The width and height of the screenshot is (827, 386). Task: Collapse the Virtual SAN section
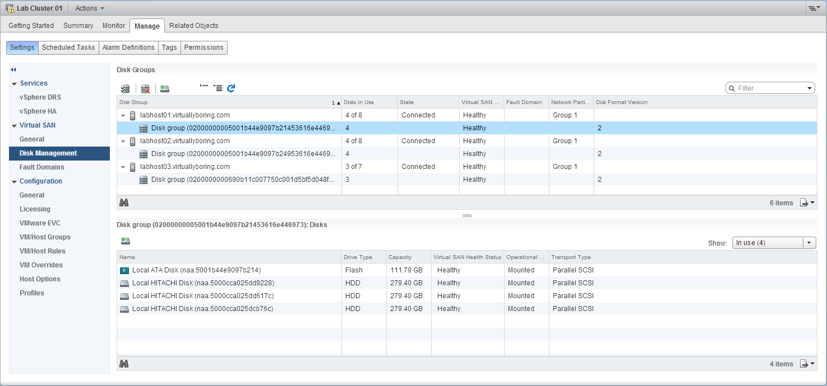coord(14,126)
